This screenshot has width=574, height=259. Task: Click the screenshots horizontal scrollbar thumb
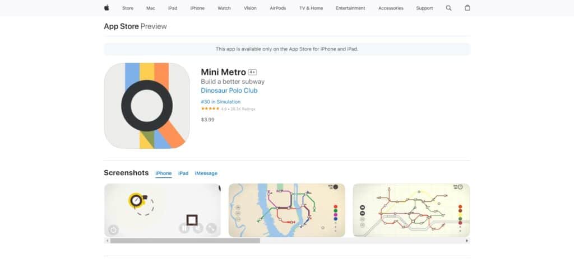click(185, 241)
